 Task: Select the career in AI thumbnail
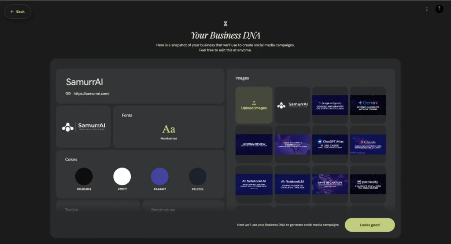click(292, 144)
